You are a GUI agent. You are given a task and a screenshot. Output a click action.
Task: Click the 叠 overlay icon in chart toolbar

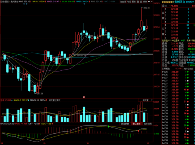point(138,2)
